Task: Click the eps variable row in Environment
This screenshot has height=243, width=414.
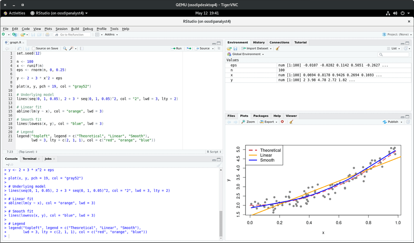Action: (318, 65)
